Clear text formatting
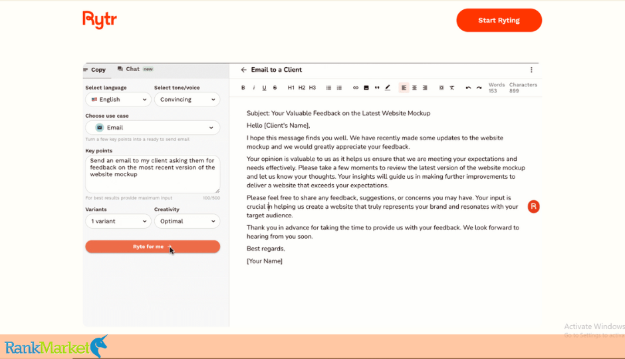This screenshot has width=625, height=359. pos(452,88)
